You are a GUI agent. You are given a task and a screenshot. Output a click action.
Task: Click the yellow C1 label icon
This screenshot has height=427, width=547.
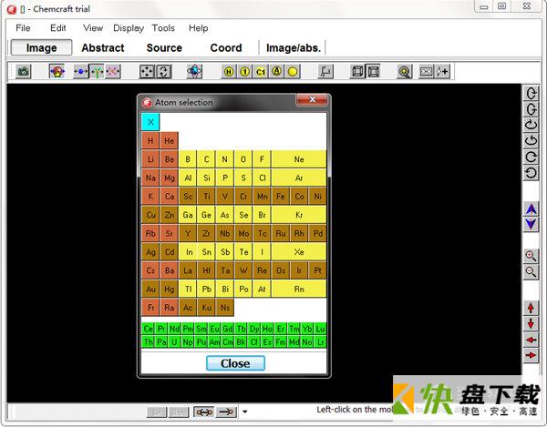(x=261, y=72)
